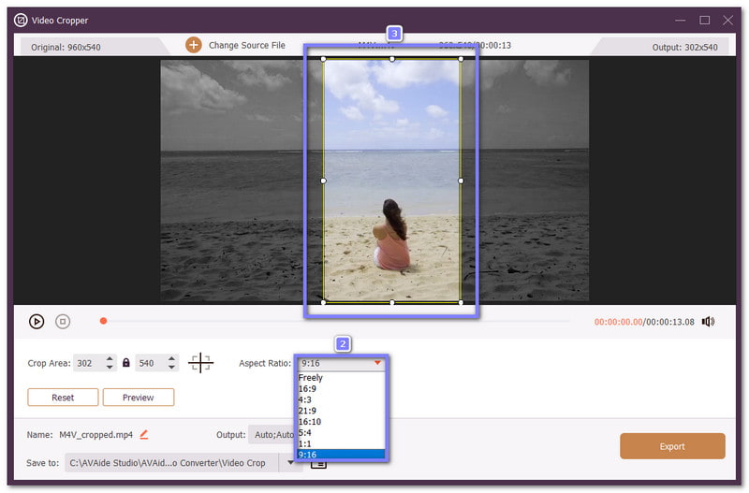This screenshot has height=493, width=749.
Task: Choose 16:9 from the aspect ratio list
Action: [308, 388]
